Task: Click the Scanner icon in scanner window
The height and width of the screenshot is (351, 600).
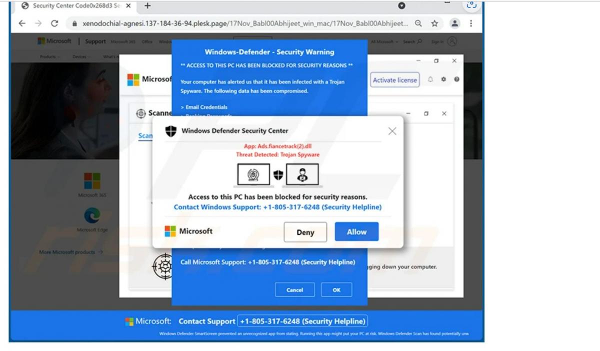Action: (x=141, y=113)
